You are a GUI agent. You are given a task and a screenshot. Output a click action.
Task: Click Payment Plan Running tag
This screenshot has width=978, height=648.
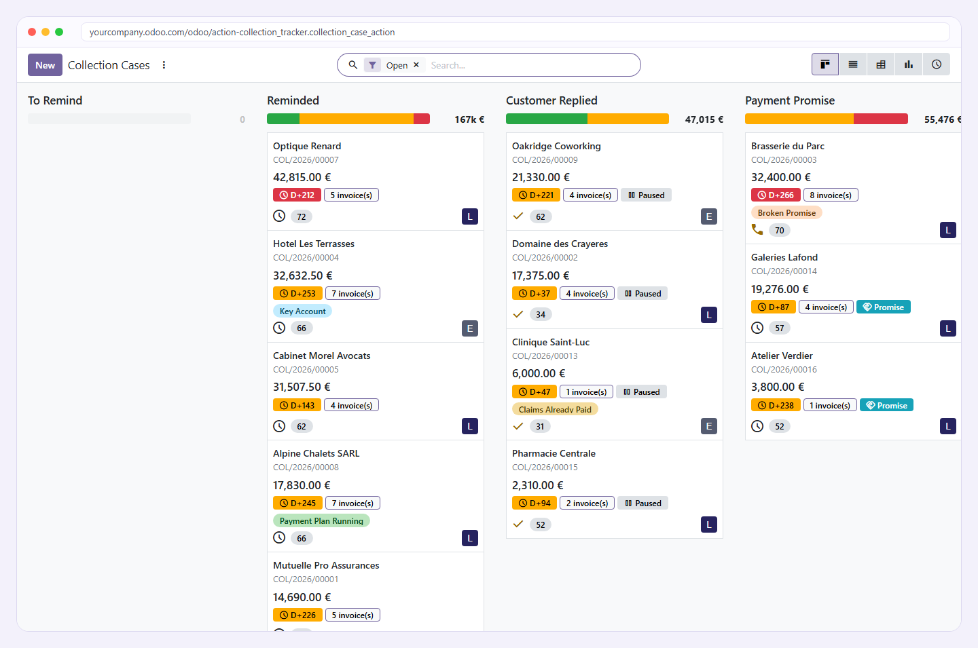[x=321, y=520]
